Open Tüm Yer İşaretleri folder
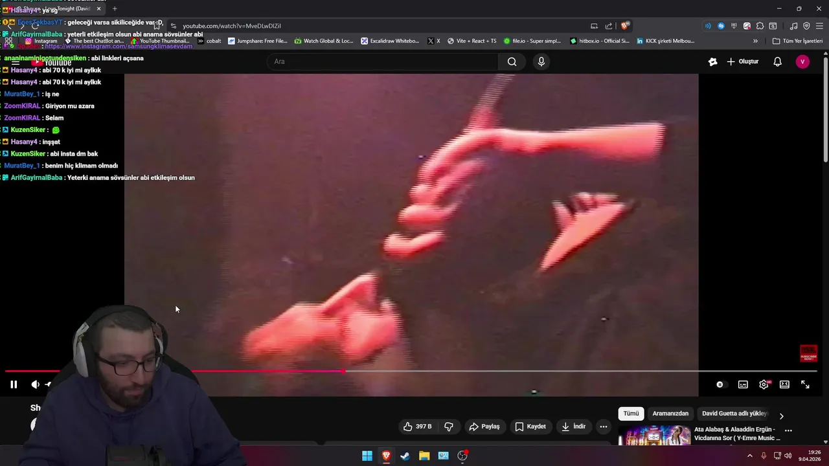 click(797, 41)
